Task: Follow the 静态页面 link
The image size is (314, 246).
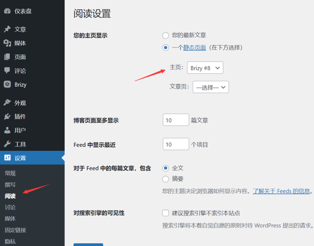Action: (194, 48)
